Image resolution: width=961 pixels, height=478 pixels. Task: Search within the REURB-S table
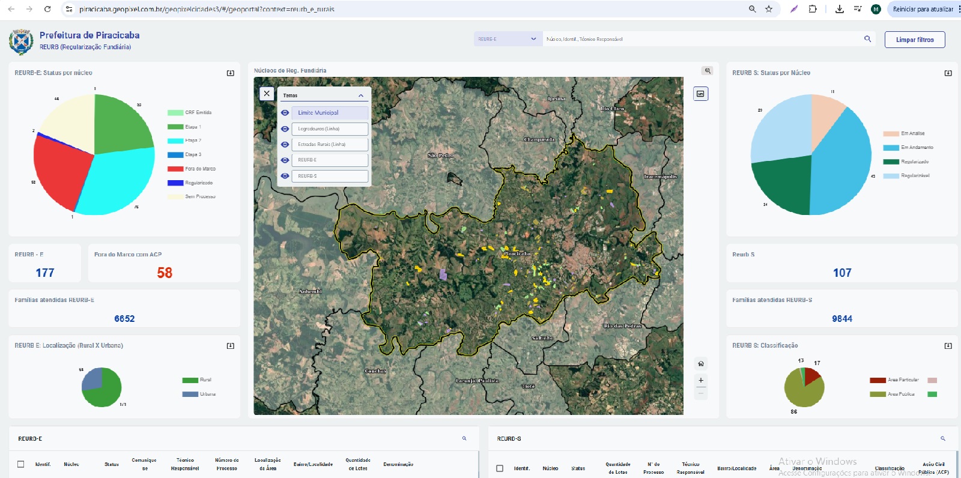click(943, 438)
